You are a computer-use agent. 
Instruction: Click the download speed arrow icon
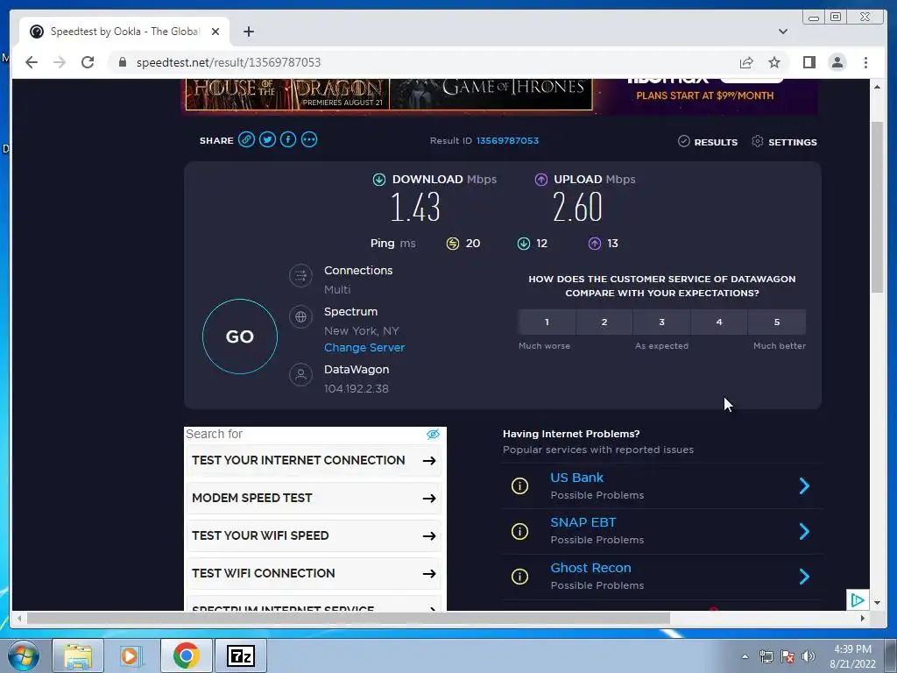pyautogui.click(x=379, y=180)
